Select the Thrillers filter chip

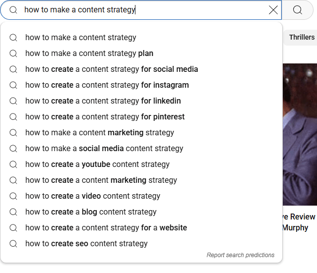[302, 37]
